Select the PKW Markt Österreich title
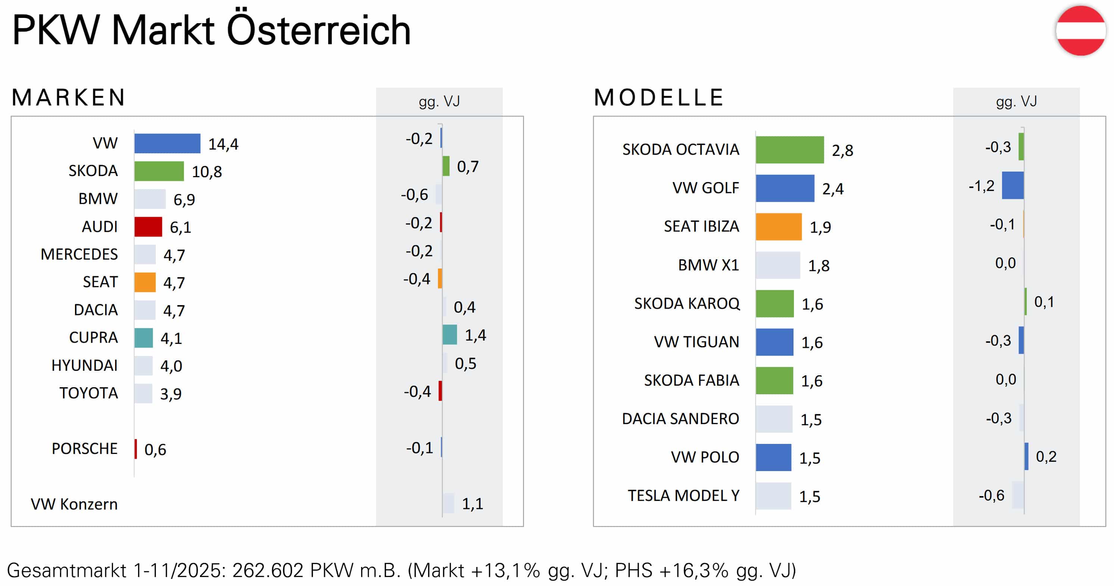This screenshot has height=586, width=1114. coord(211,30)
